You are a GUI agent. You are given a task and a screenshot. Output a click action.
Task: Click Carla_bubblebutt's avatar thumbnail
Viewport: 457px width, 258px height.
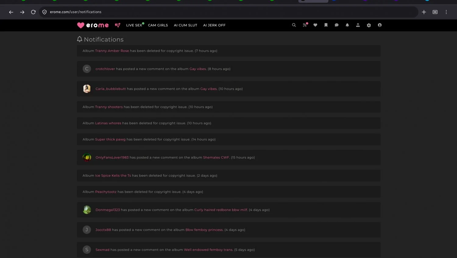pos(87,89)
